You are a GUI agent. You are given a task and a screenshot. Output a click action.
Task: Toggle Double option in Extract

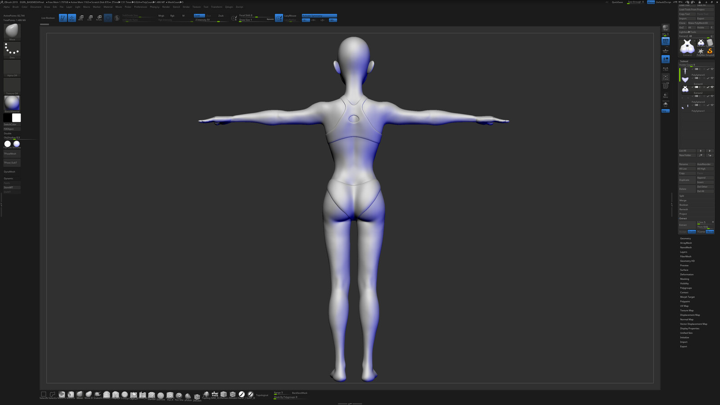pyautogui.click(x=692, y=232)
